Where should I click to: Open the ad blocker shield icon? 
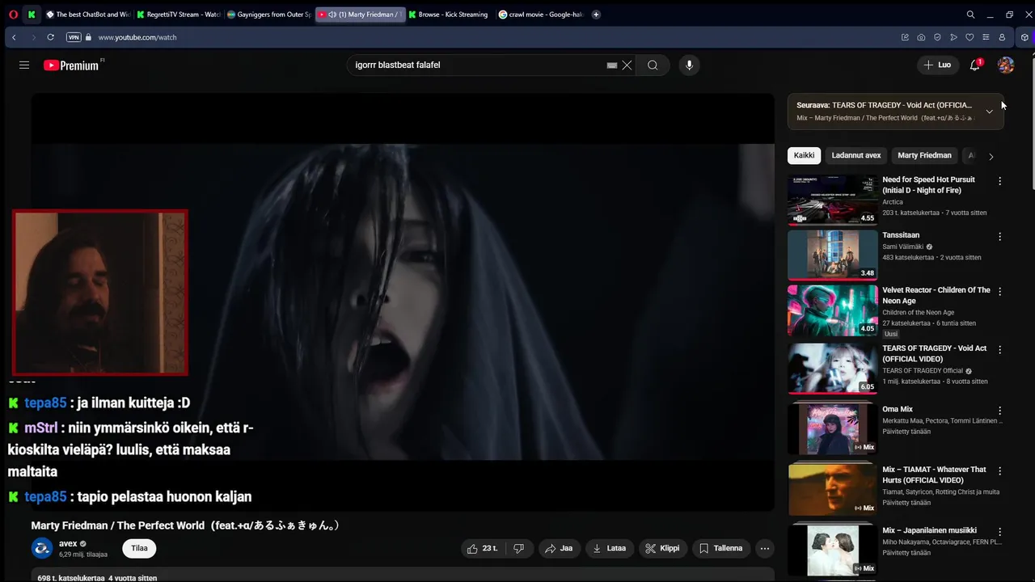point(937,37)
